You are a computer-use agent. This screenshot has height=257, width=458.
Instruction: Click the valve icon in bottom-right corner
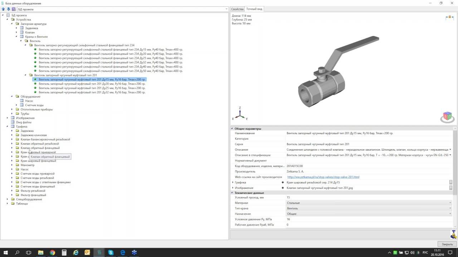(x=453, y=234)
